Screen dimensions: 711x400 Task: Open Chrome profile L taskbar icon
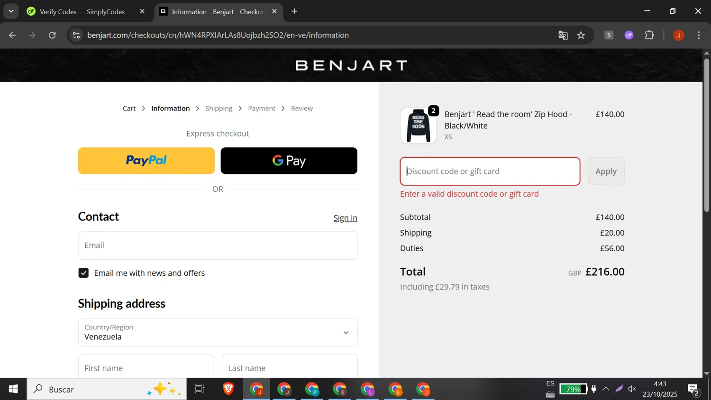[x=368, y=389]
